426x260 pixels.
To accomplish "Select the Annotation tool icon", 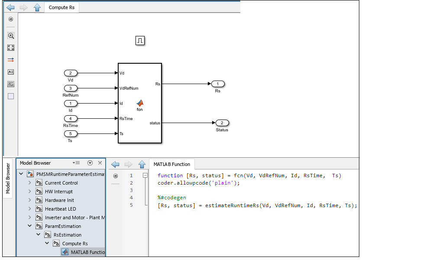I will [x=11, y=72].
